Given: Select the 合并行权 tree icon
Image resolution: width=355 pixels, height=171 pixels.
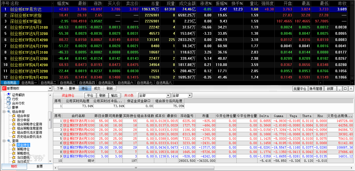Looking at the screenshot, I should coord(9,103).
